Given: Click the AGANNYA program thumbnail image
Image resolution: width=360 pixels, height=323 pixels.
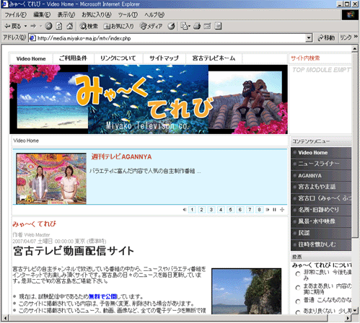Looking at the screenshot, I should (51, 179).
